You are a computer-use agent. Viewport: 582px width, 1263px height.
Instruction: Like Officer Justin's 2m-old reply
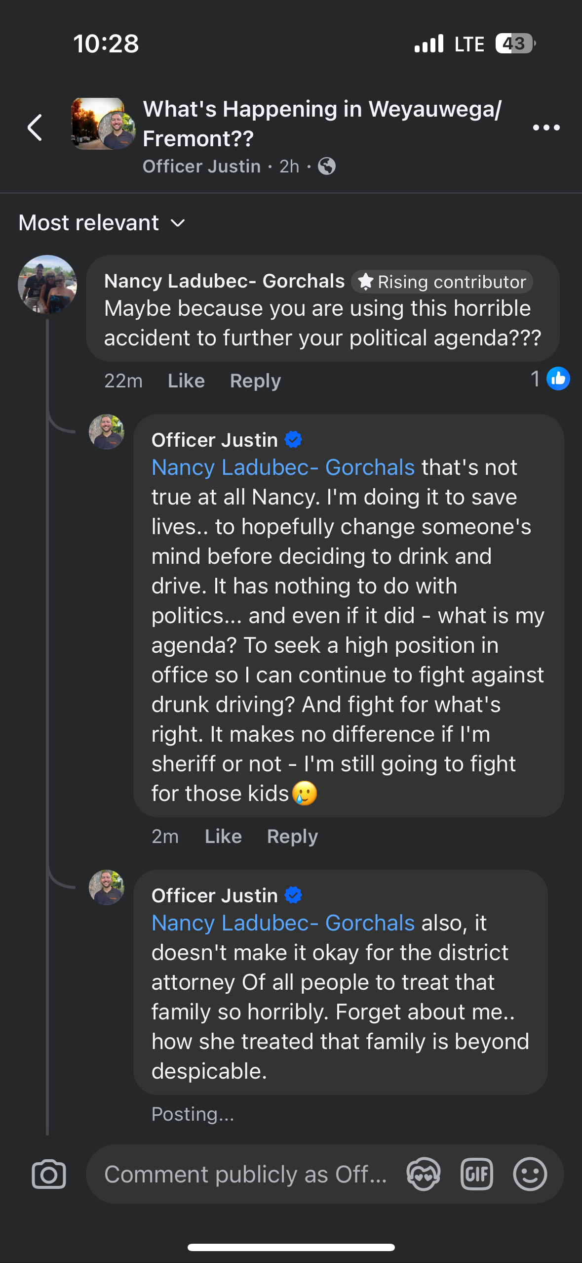[x=223, y=837]
